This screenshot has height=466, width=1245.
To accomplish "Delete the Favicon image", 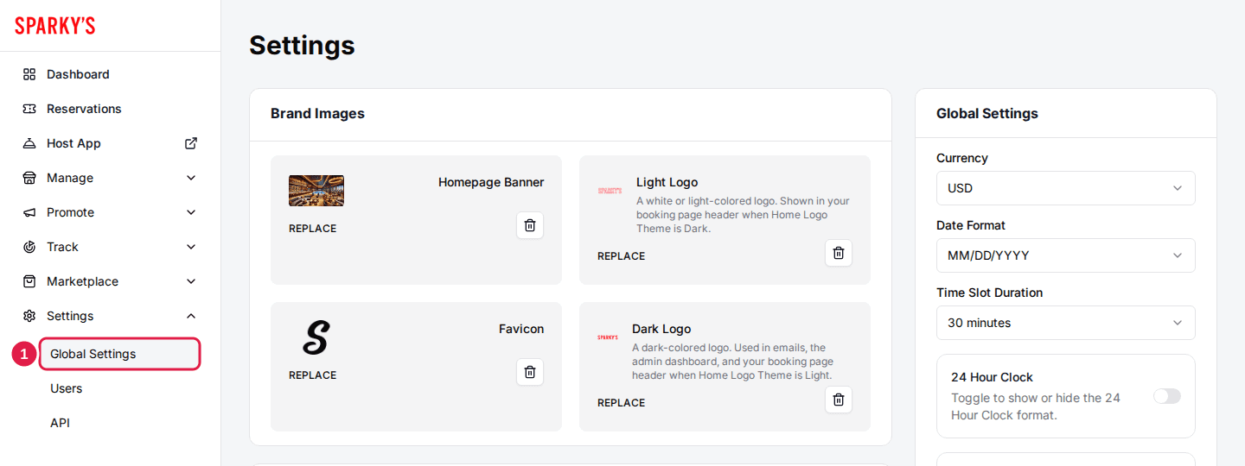I will point(530,372).
